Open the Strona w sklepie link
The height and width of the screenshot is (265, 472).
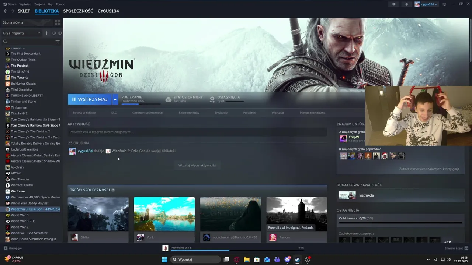pyautogui.click(x=84, y=113)
